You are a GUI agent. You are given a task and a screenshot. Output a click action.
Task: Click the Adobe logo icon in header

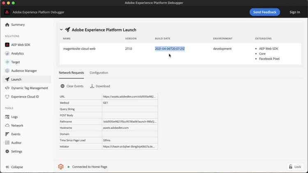[7, 12]
